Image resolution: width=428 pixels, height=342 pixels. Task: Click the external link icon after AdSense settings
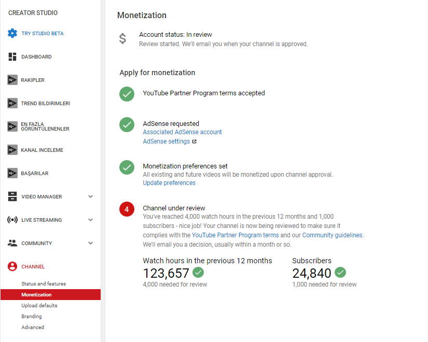click(x=195, y=141)
